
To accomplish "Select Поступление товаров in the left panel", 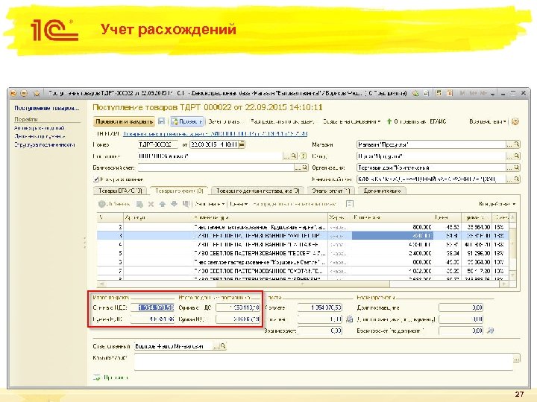I will coord(46,108).
